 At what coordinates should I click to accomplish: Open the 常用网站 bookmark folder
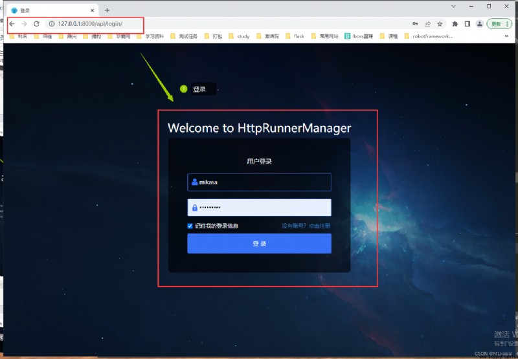click(x=324, y=36)
